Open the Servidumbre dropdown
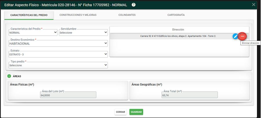 pyautogui.click(x=83, y=33)
